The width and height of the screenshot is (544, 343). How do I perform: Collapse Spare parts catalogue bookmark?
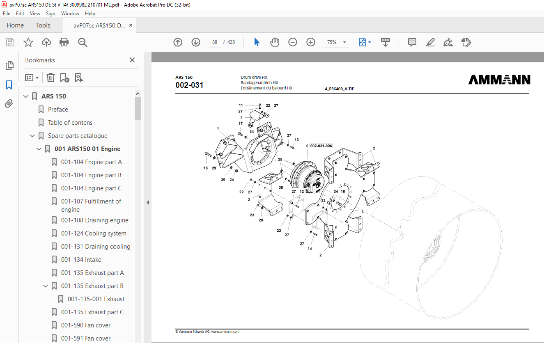pos(32,136)
